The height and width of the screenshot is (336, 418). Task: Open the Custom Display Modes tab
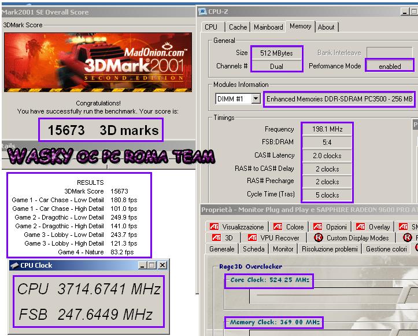pyautogui.click(x=352, y=238)
